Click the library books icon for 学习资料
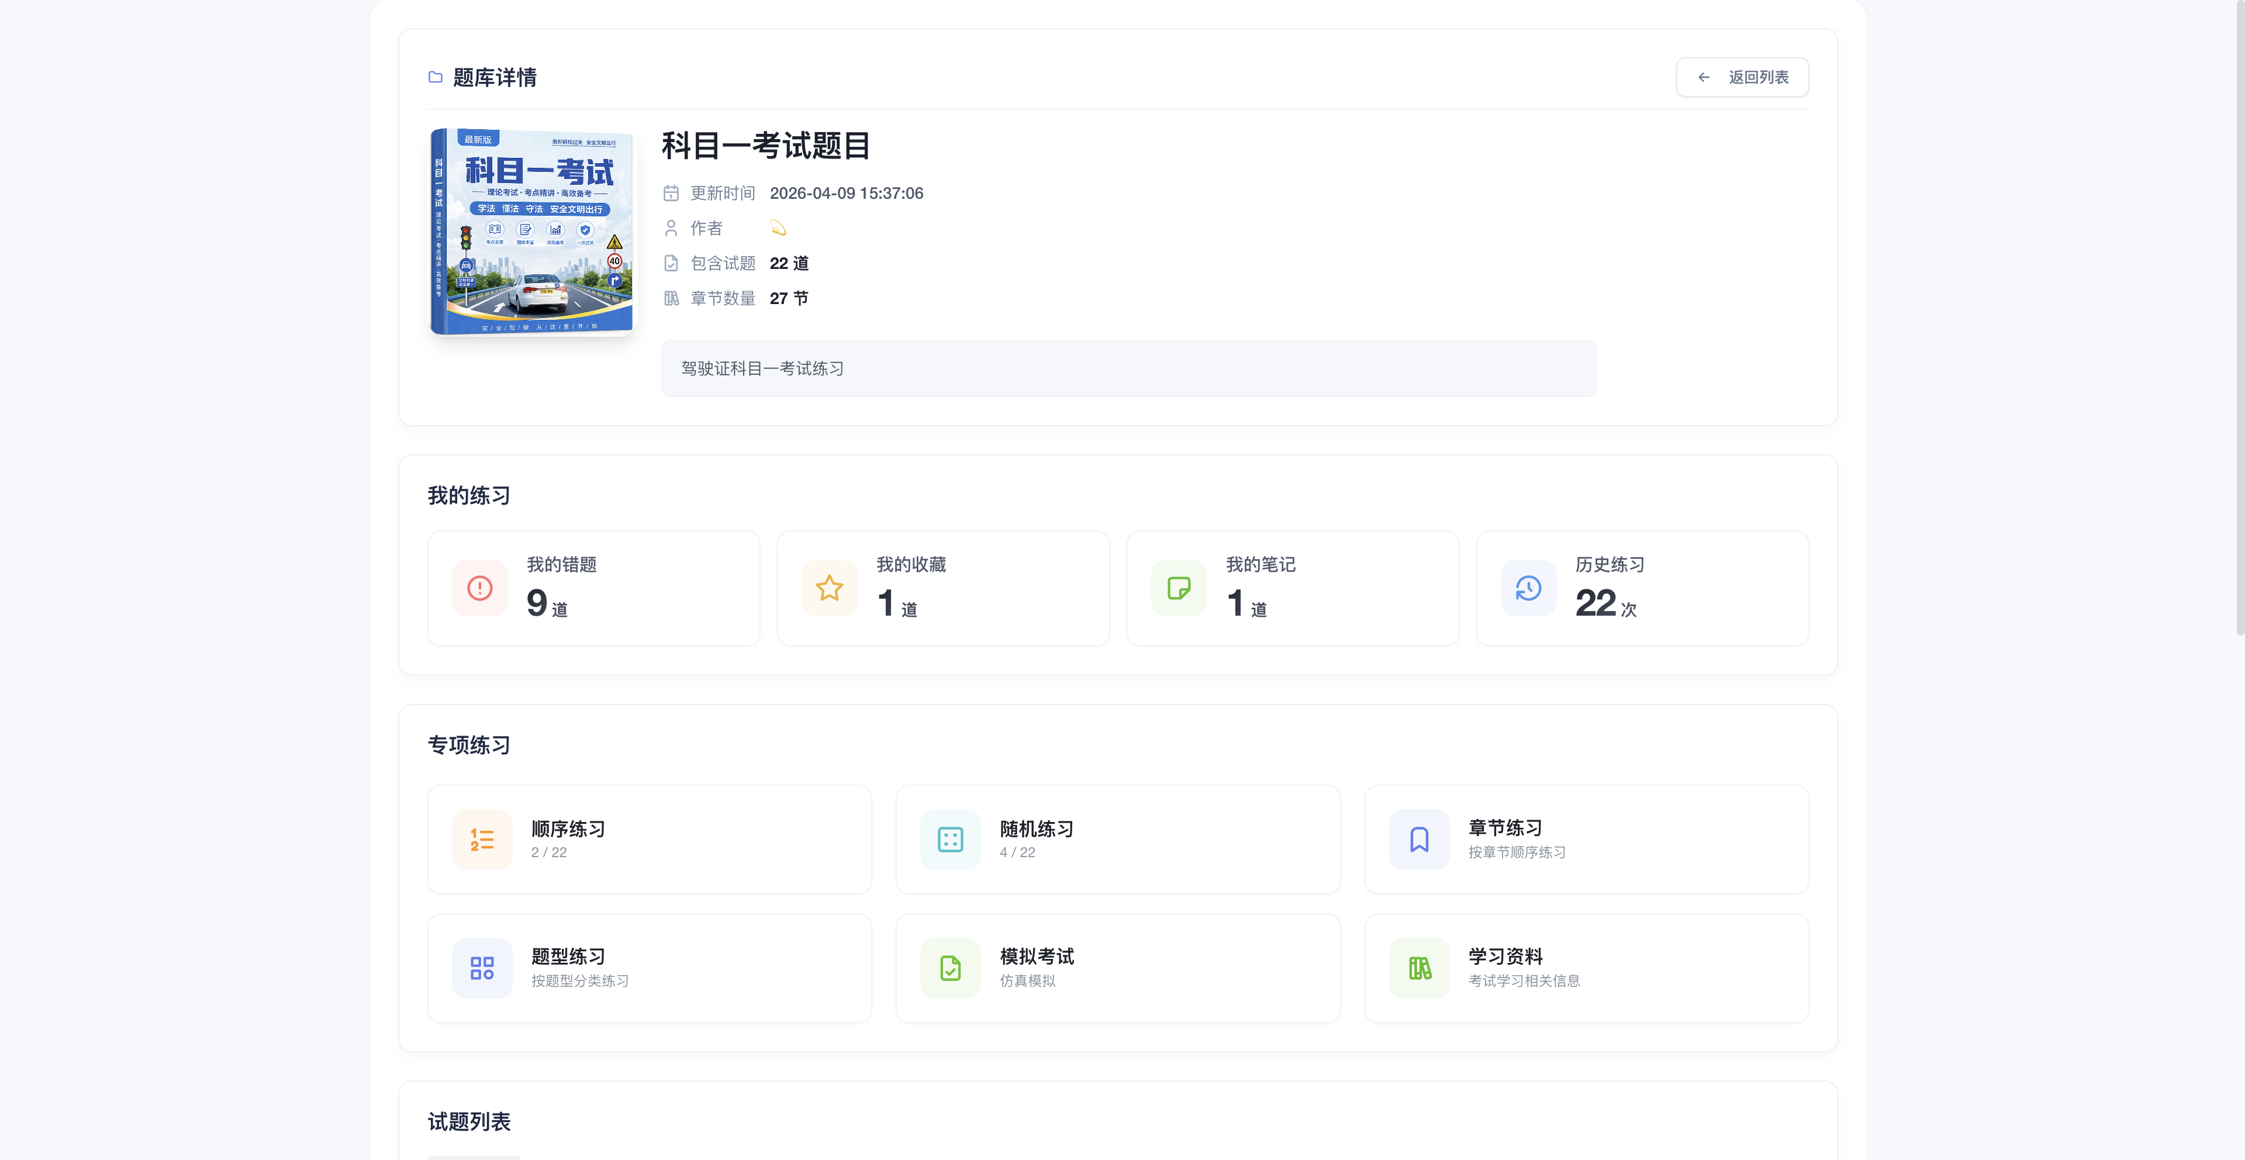Screen dimensions: 2245x1160 click(x=1419, y=968)
